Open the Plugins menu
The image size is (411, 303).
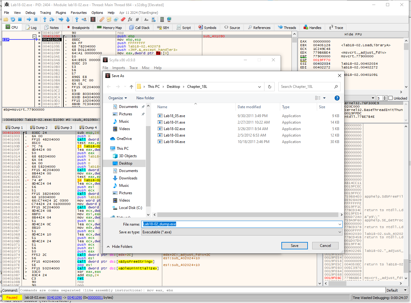point(61,13)
